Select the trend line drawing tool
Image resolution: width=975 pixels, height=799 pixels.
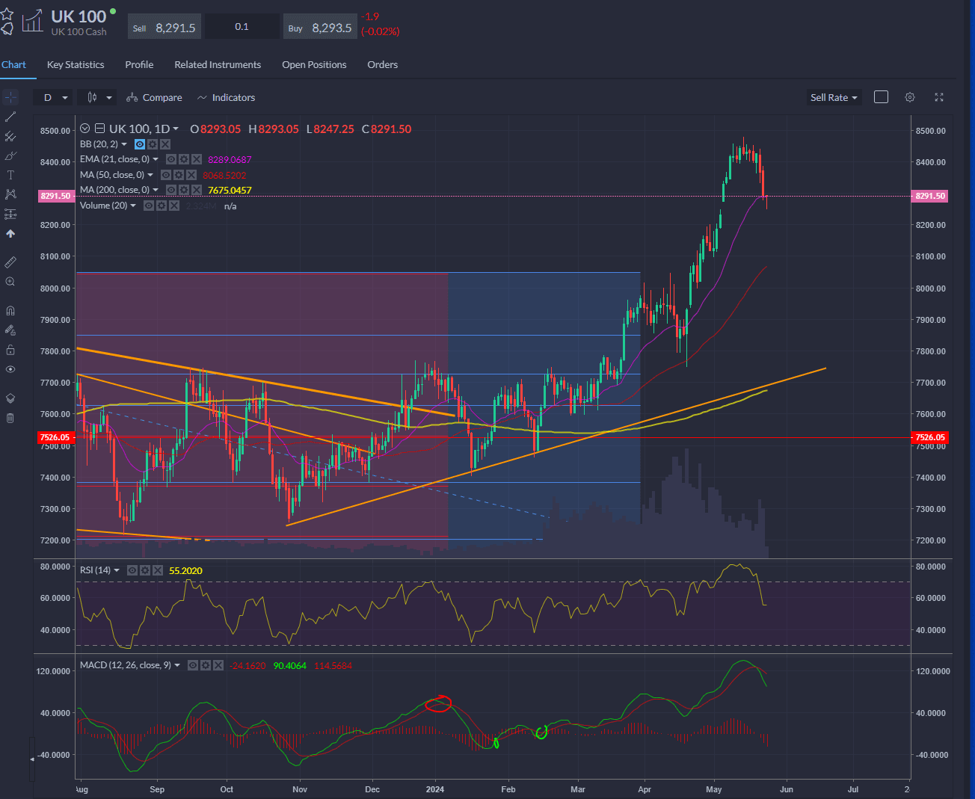tap(10, 117)
